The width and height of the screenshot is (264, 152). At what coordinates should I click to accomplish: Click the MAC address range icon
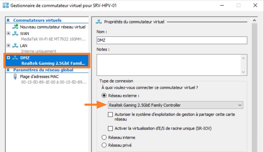point(15,76)
